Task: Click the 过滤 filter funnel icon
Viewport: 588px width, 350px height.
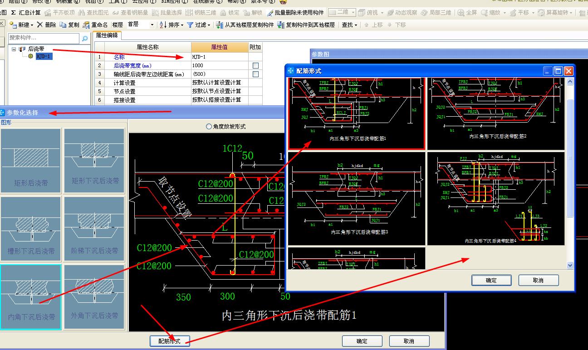Action: [190, 25]
